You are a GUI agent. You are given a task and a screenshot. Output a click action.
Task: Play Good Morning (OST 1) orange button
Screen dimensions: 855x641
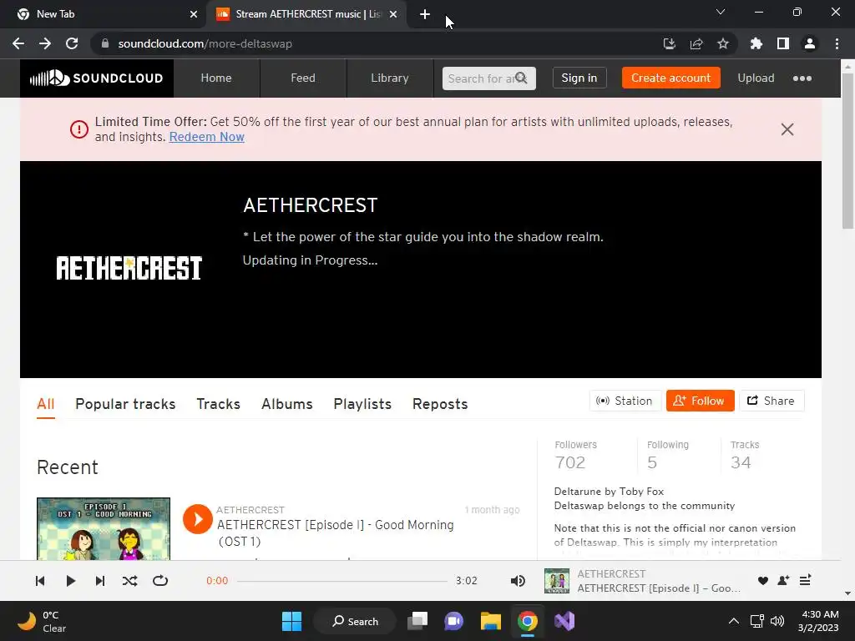click(x=197, y=519)
